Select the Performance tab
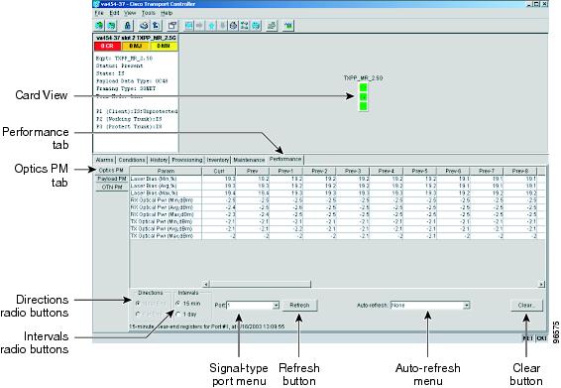 tap(285, 159)
